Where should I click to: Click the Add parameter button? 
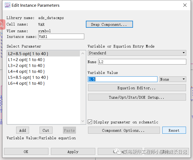point(23,130)
